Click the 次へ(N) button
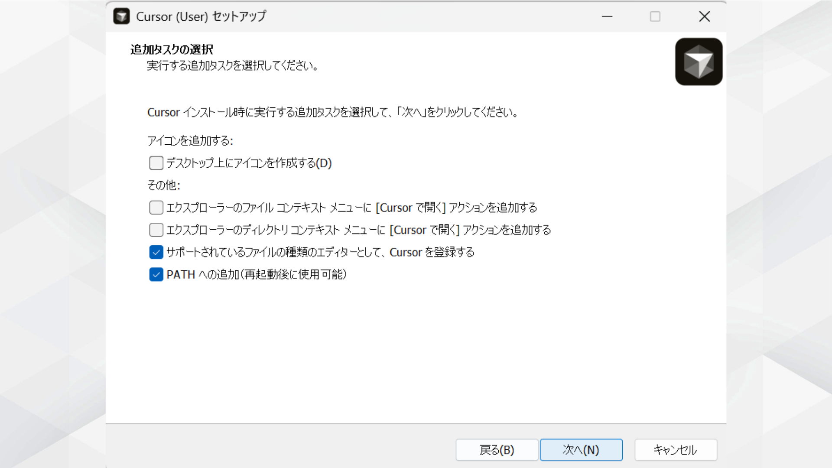 [x=581, y=450]
